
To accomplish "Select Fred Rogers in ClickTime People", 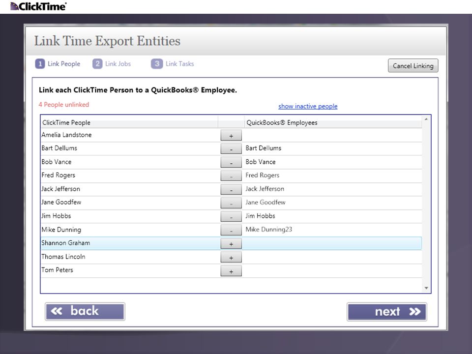I will tap(58, 175).
